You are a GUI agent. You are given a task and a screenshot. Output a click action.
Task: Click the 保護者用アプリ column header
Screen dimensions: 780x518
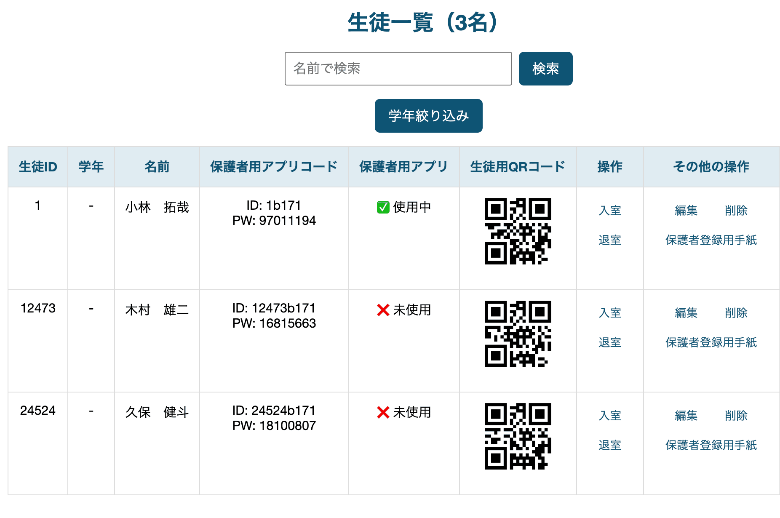(x=403, y=167)
